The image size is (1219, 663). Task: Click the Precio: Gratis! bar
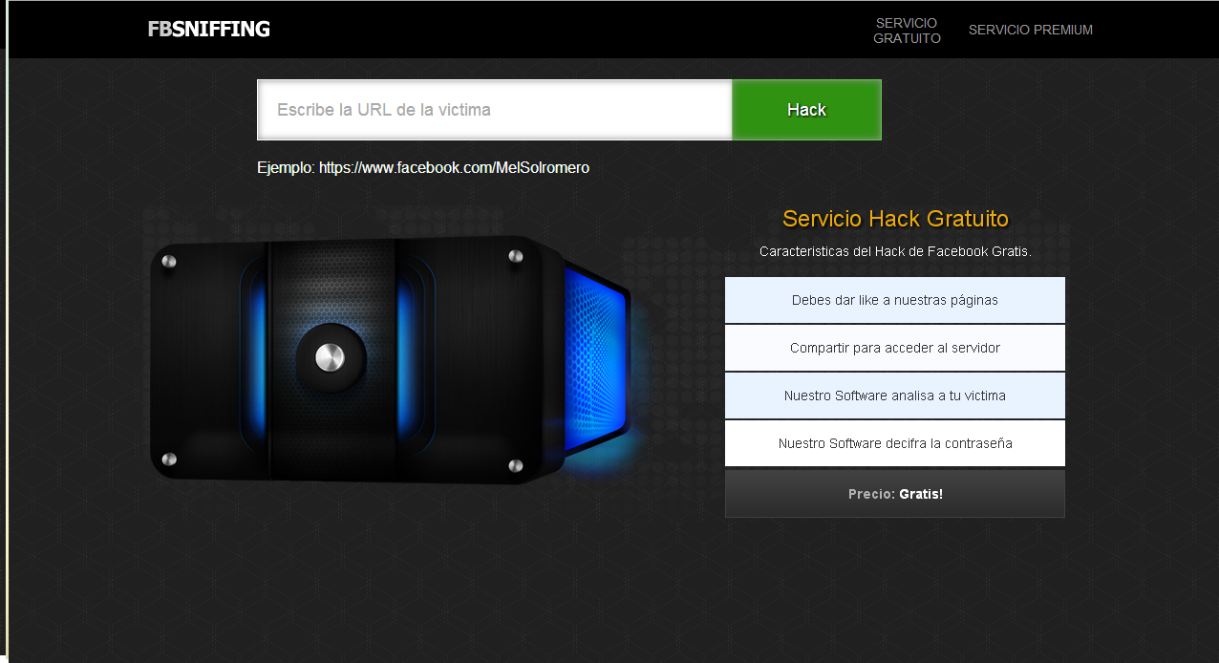coord(895,494)
